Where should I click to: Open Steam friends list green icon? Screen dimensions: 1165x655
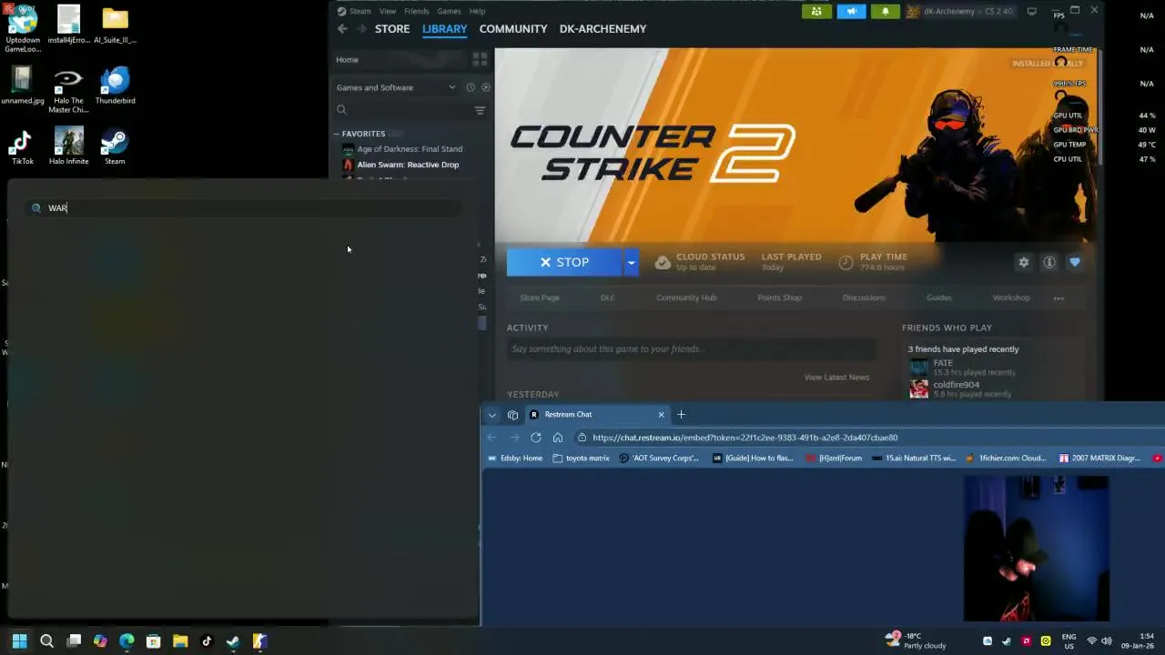[816, 11]
